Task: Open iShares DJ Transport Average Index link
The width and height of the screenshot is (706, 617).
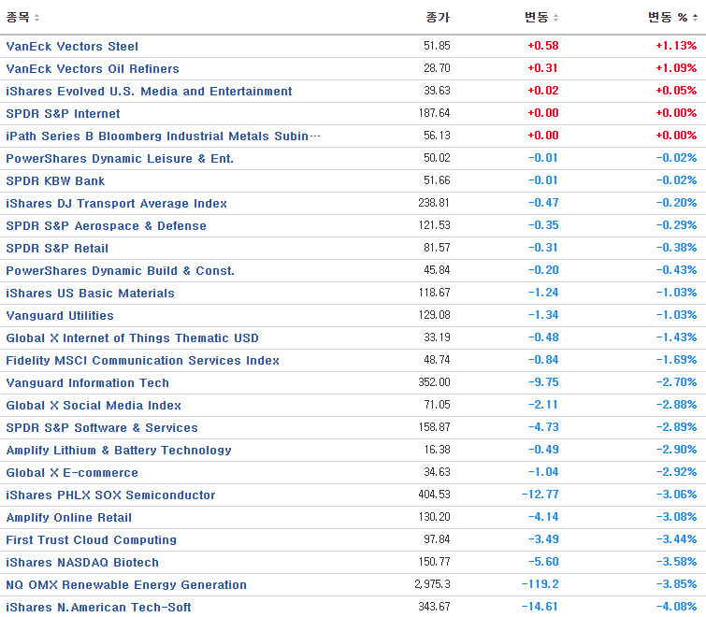Action: click(x=116, y=204)
